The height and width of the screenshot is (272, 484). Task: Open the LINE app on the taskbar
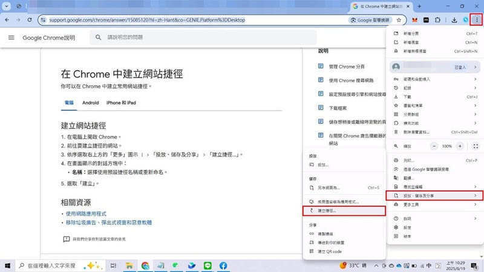coord(208,265)
